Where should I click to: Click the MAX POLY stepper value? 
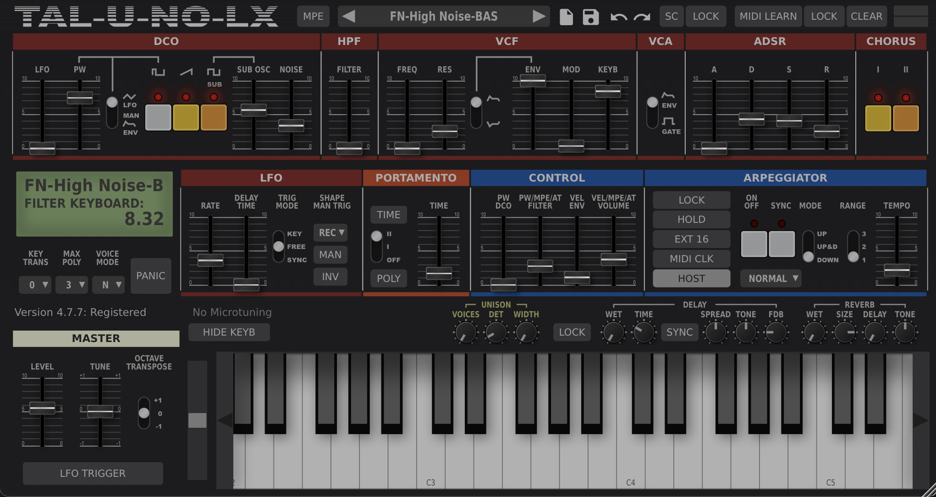(69, 284)
